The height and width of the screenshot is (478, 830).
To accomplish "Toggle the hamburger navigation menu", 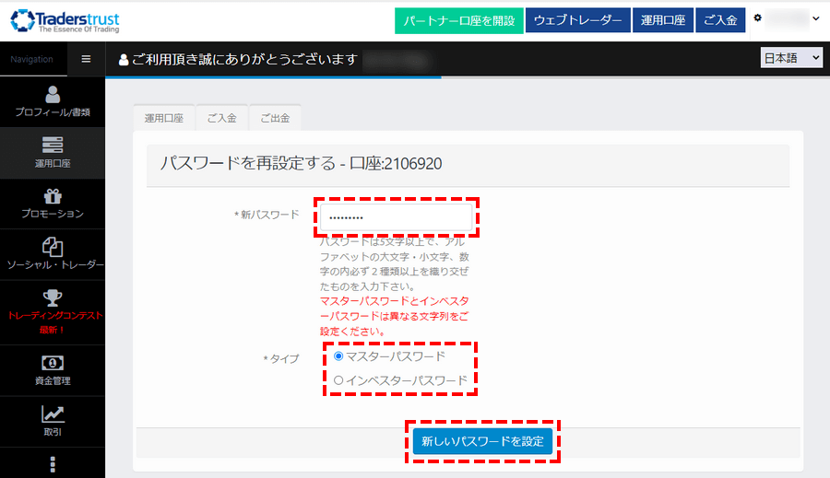I will coord(86,59).
